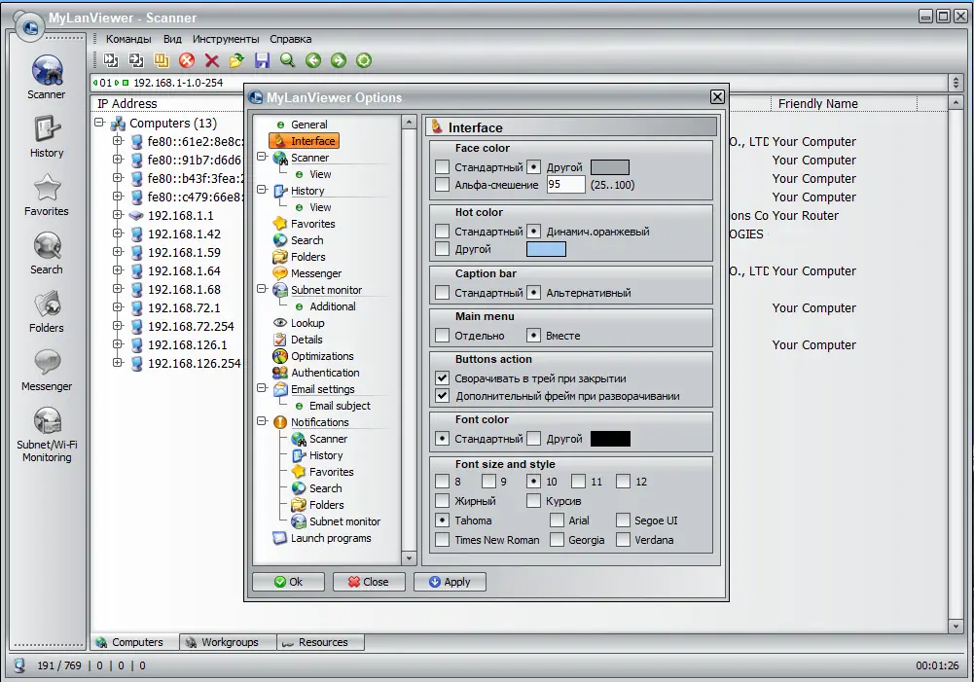The height and width of the screenshot is (682, 974).
Task: Click the alpha blending value field
Action: [x=565, y=185]
